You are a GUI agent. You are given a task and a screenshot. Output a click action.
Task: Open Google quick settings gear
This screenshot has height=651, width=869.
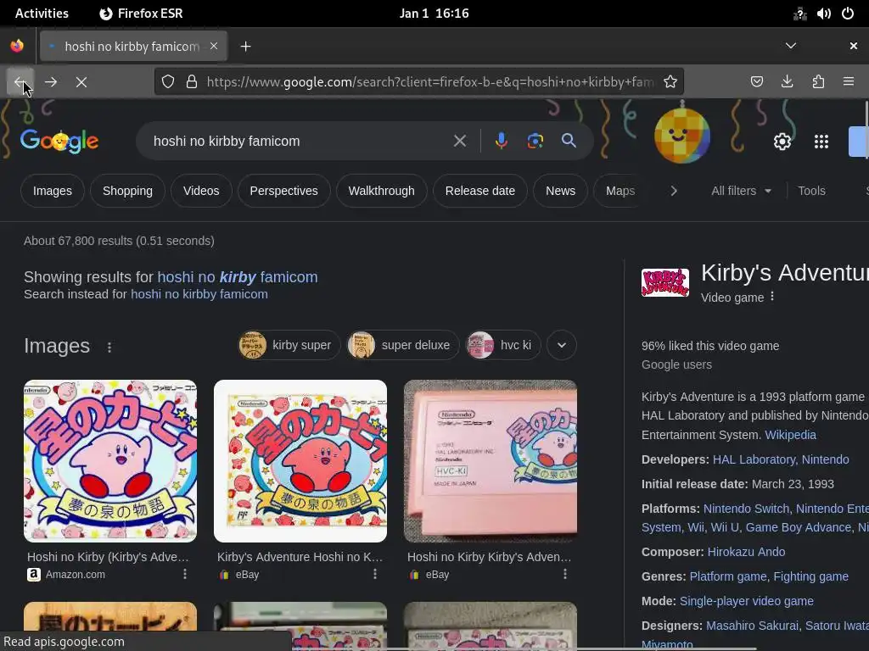(x=782, y=142)
